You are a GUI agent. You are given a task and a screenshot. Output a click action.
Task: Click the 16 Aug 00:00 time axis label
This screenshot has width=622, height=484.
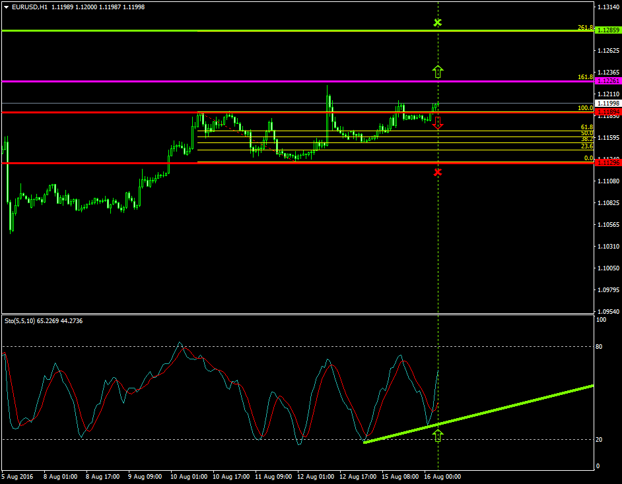tap(442, 476)
